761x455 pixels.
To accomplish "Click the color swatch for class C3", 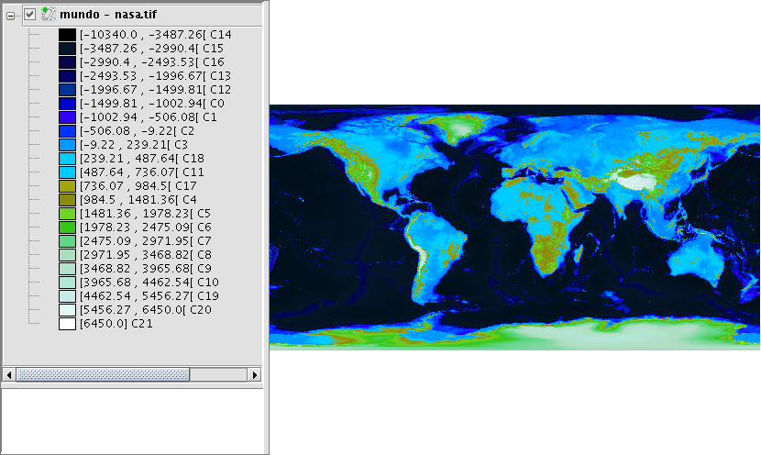I will 68,145.
